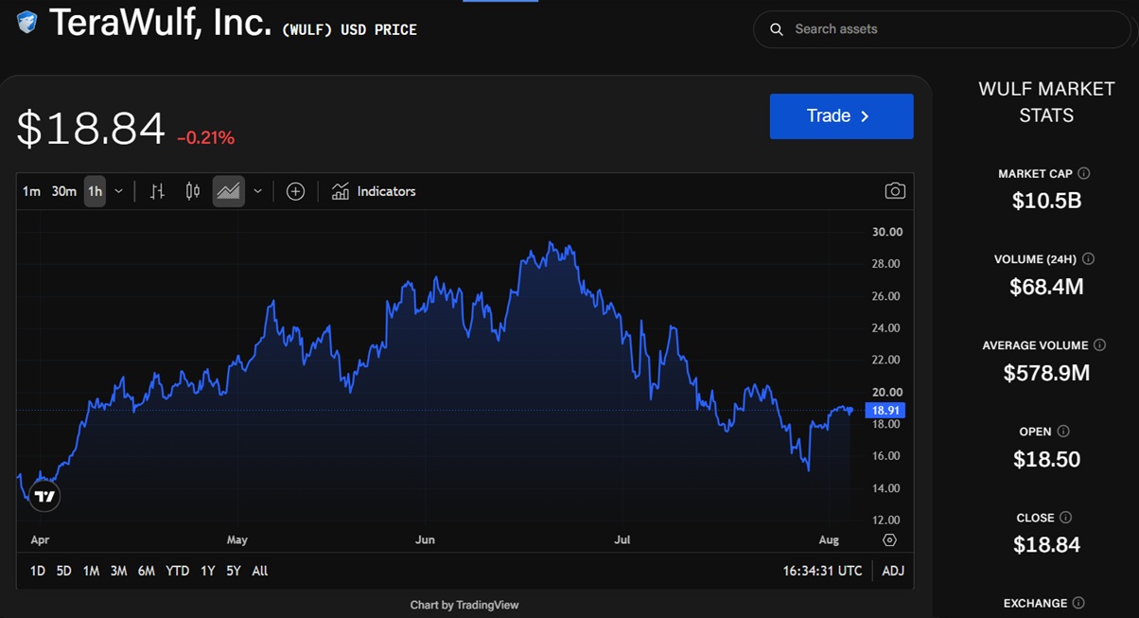Open chart settings gear below price axis

pyautogui.click(x=889, y=540)
